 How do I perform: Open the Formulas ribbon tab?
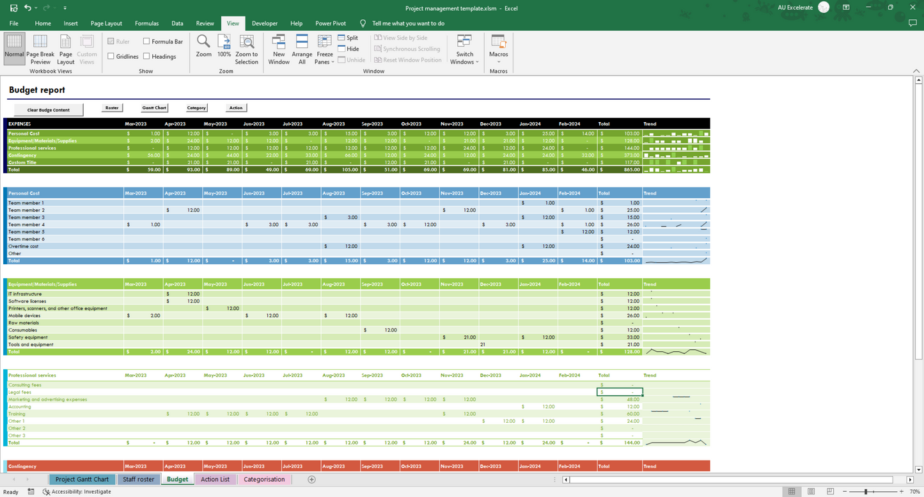(x=146, y=23)
